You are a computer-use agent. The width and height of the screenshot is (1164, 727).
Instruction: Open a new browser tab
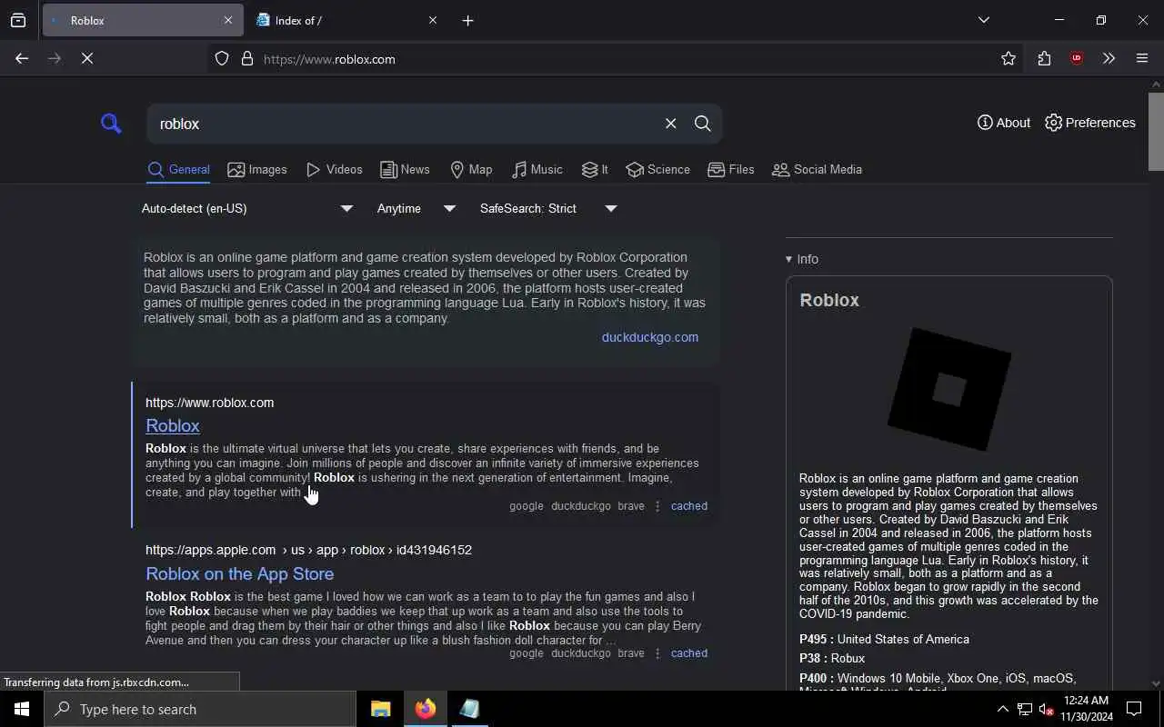(x=468, y=20)
